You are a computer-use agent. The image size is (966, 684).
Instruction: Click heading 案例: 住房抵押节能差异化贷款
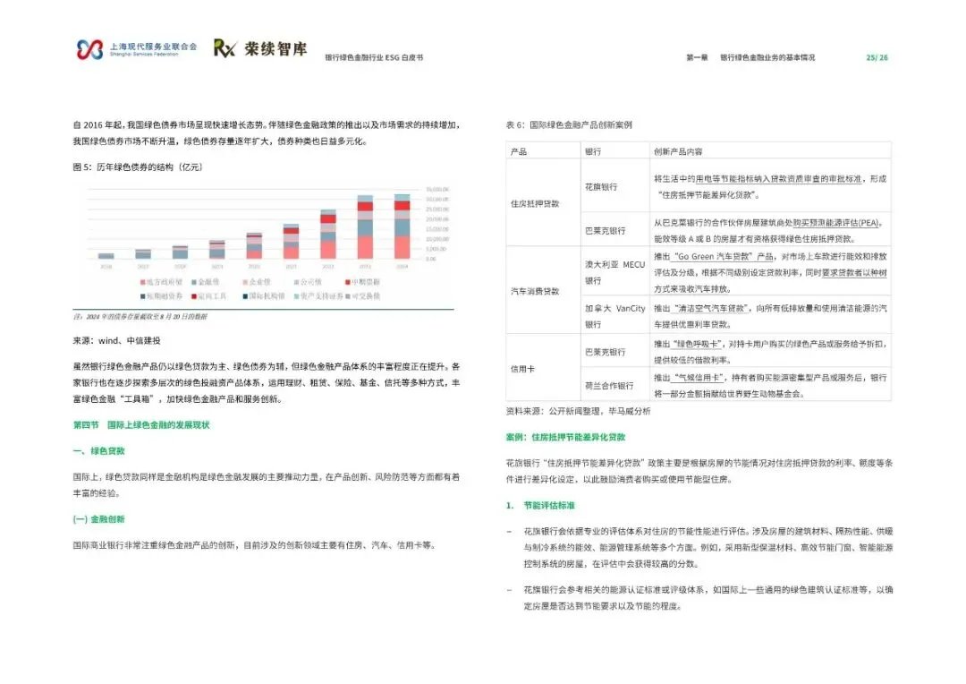pos(565,437)
